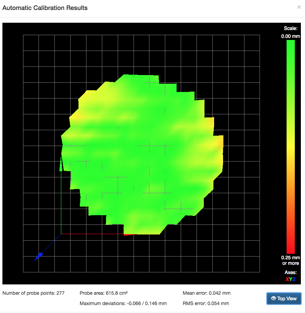Click the 0.25 mm or more label
The height and width of the screenshot is (313, 305).
point(291,260)
